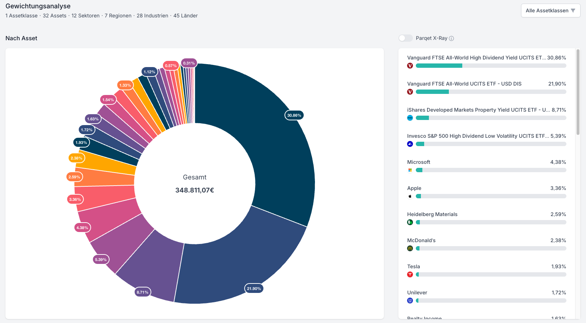Click the 5,39% value in Invesco row
586x323 pixels.
point(558,136)
